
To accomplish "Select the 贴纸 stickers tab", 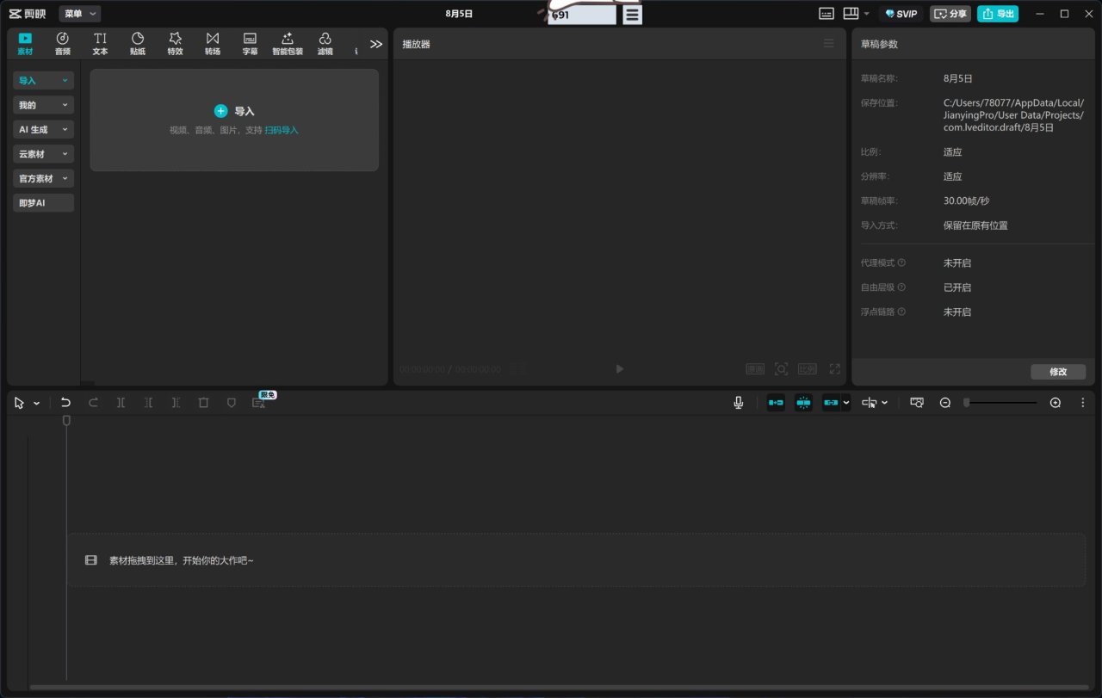I will (x=138, y=44).
